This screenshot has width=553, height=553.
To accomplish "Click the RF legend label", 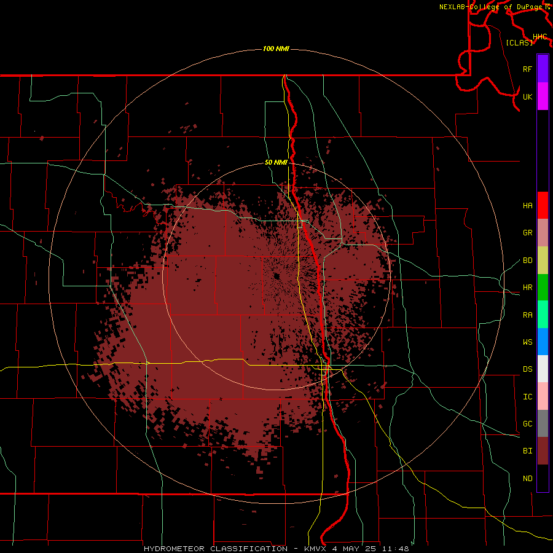I will click(x=527, y=69).
